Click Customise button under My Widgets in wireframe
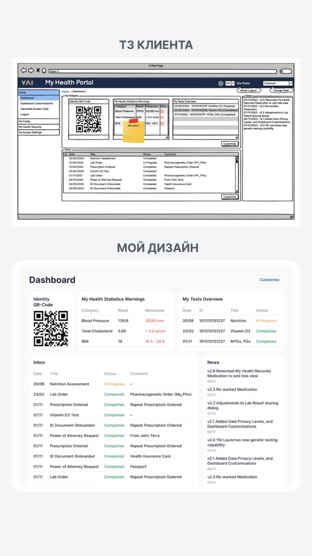This screenshot has height=556, width=312. coord(230,144)
